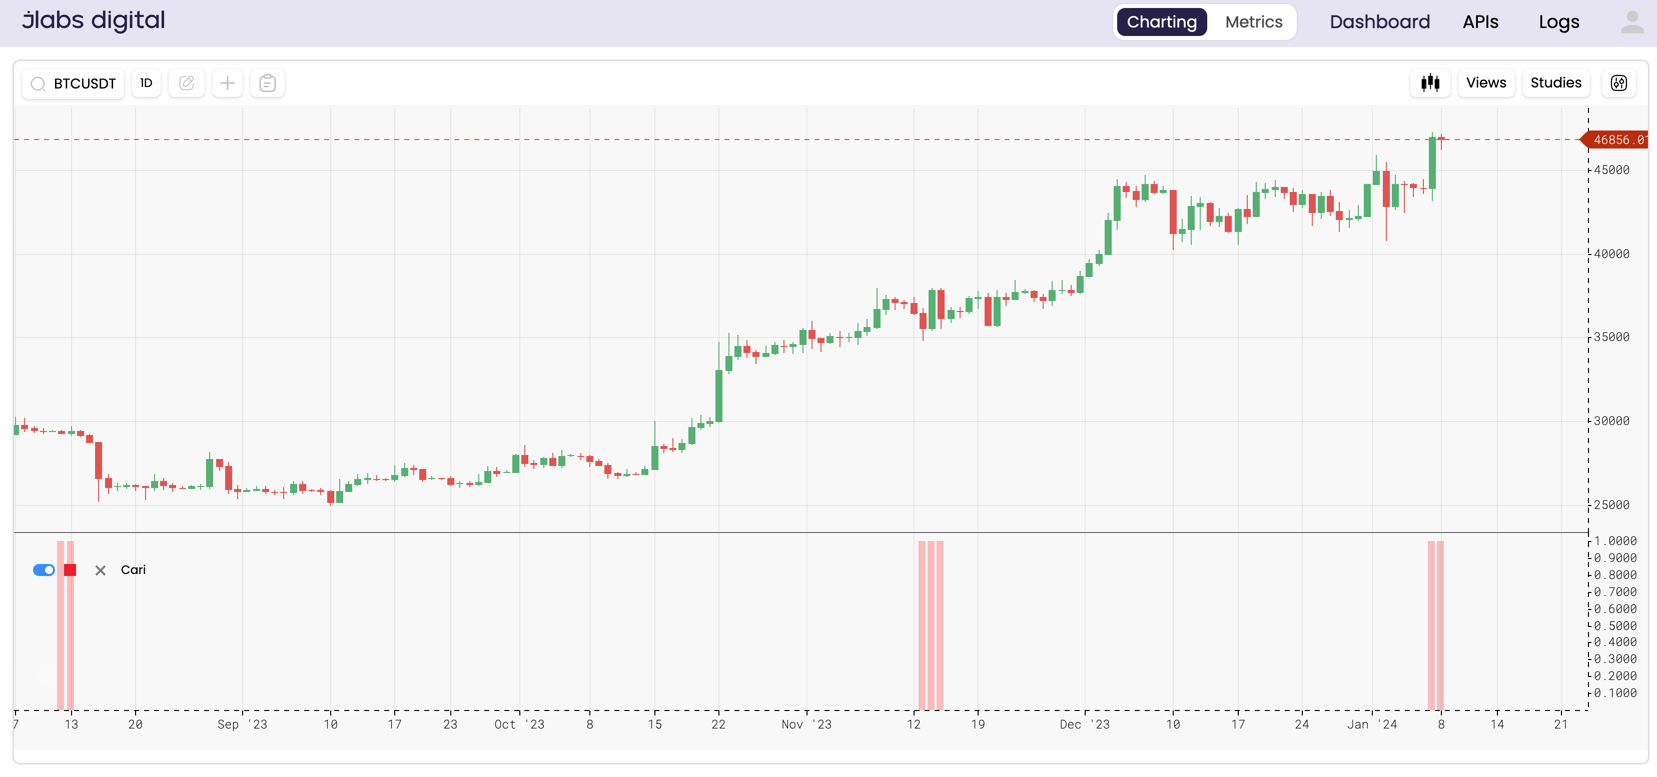Open the APIs page
The image size is (1657, 777).
(1480, 22)
